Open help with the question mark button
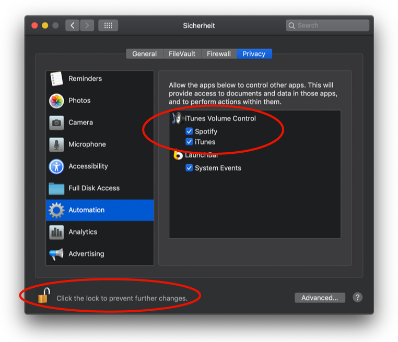This screenshot has height=342, width=398. pyautogui.click(x=357, y=297)
